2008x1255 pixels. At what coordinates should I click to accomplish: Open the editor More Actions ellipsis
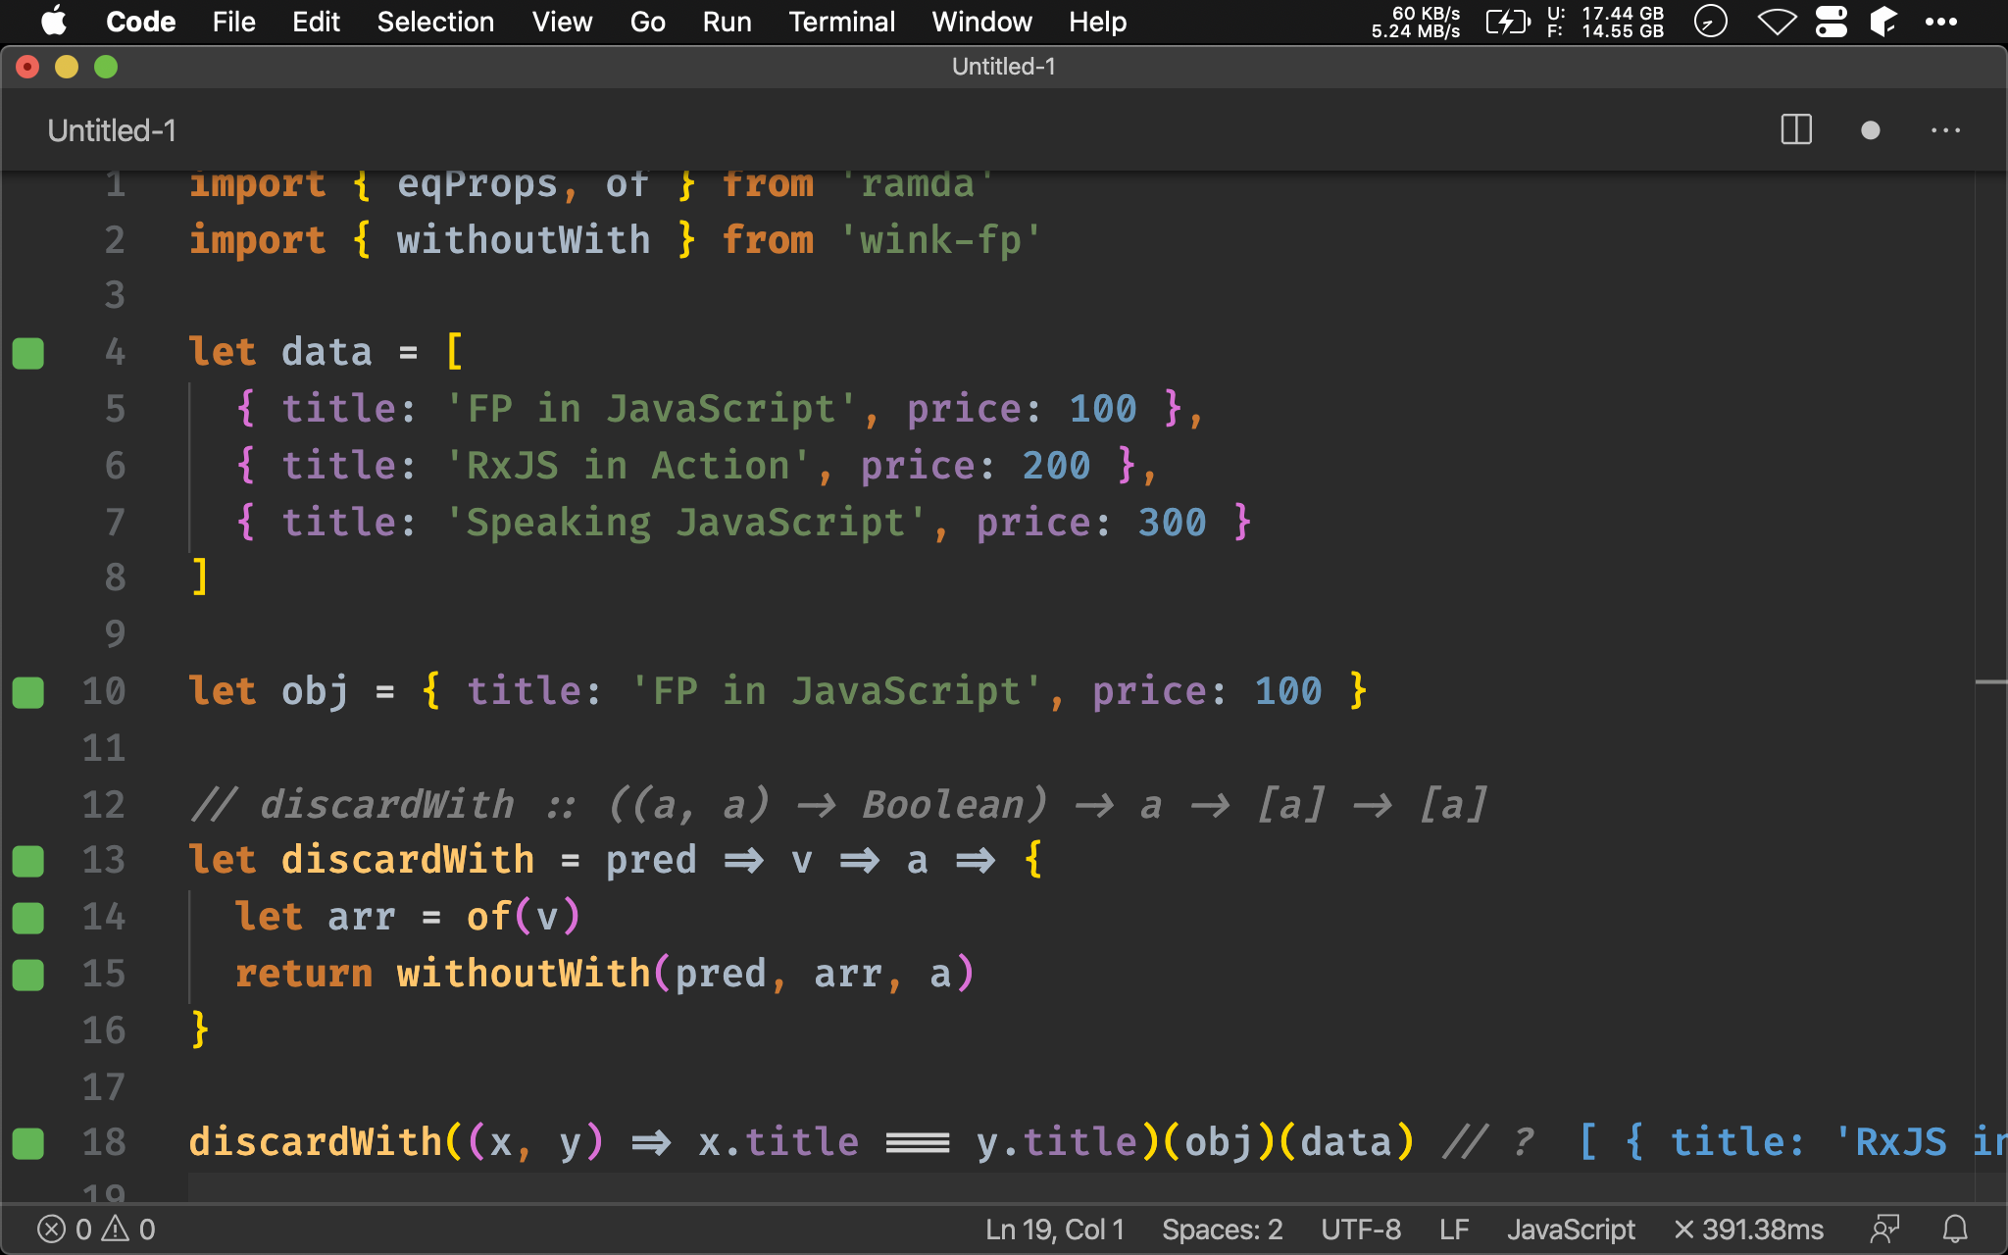coord(1945,130)
